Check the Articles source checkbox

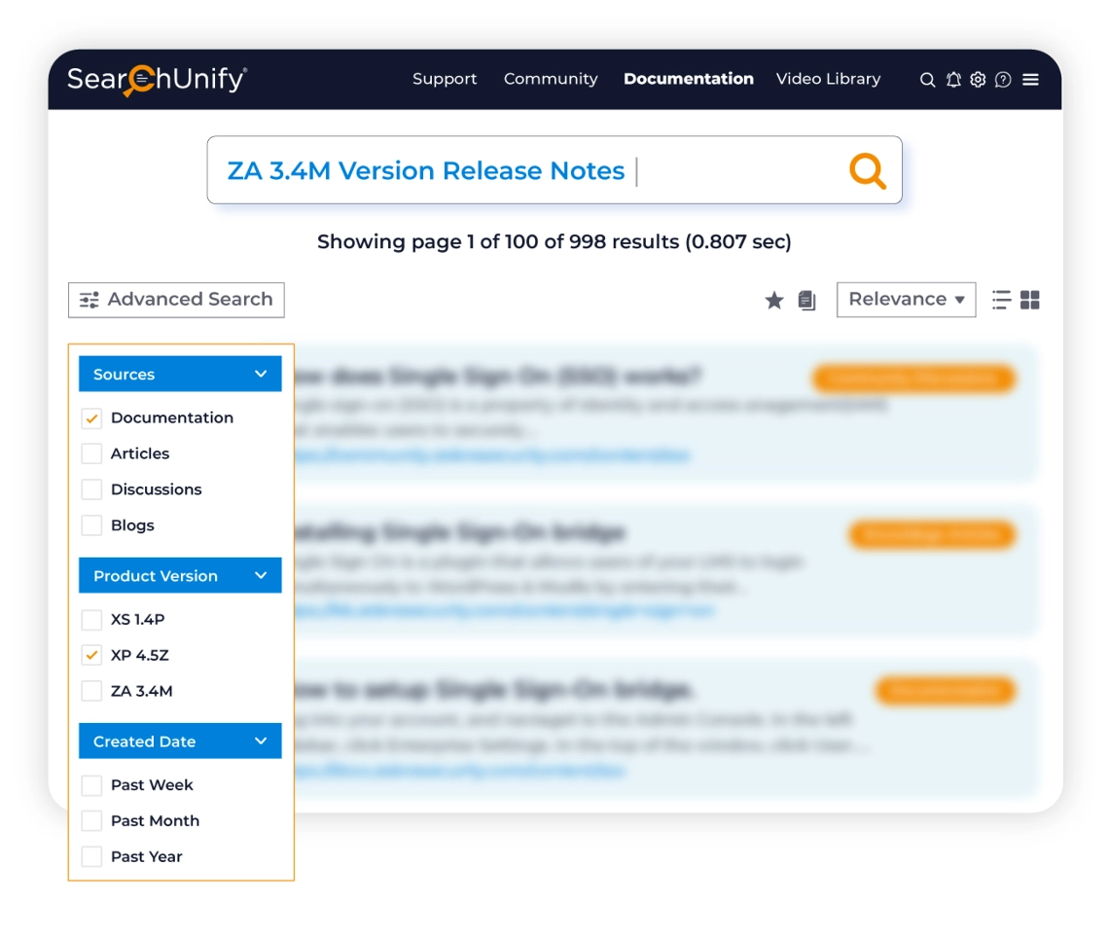(x=91, y=453)
